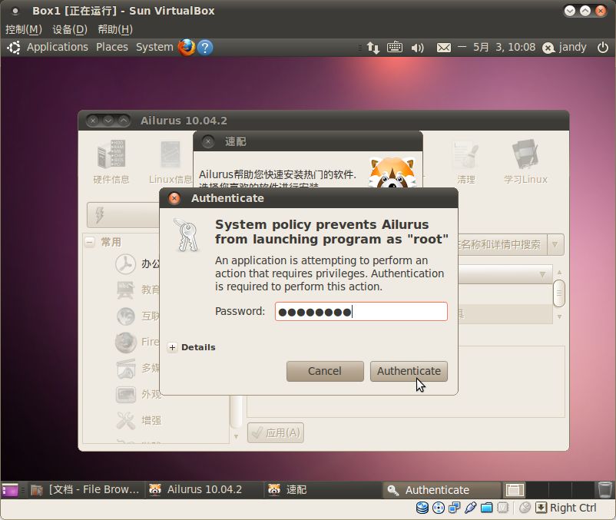Click VirtualBox virtualization status icon

click(502, 508)
